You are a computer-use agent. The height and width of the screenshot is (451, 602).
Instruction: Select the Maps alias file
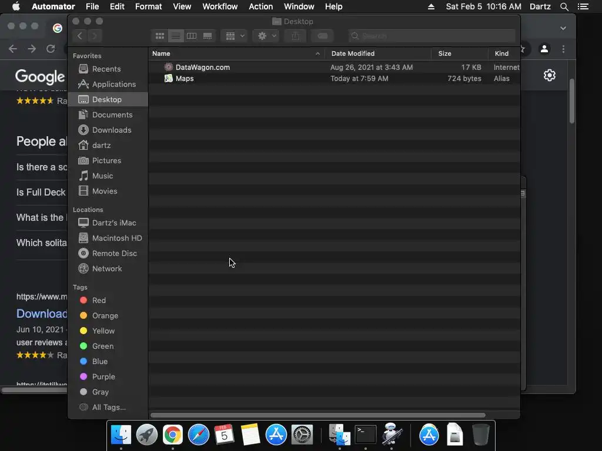(334, 79)
